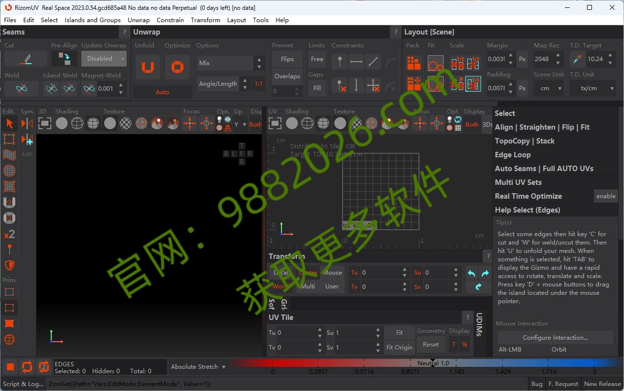Open the Angle/Length selector

tap(223, 84)
